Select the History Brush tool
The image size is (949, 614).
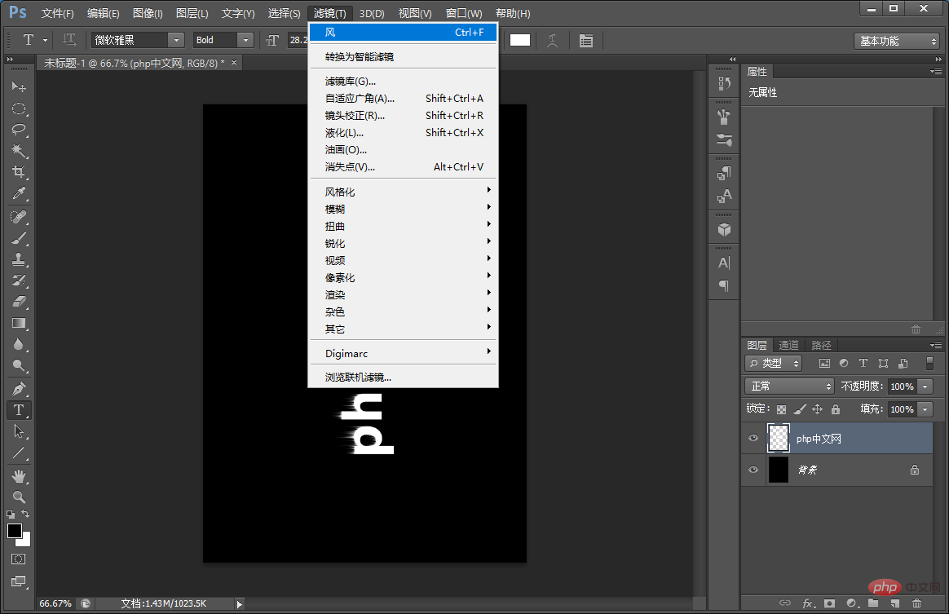pyautogui.click(x=19, y=280)
